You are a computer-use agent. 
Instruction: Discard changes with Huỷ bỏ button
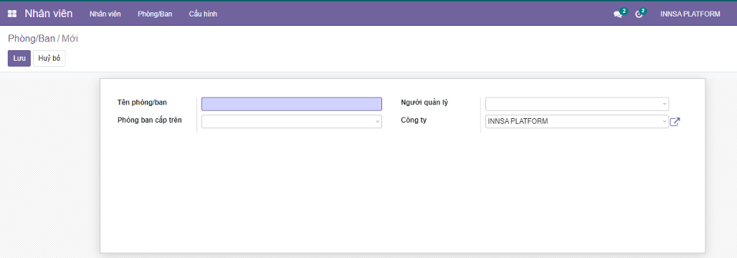[49, 58]
